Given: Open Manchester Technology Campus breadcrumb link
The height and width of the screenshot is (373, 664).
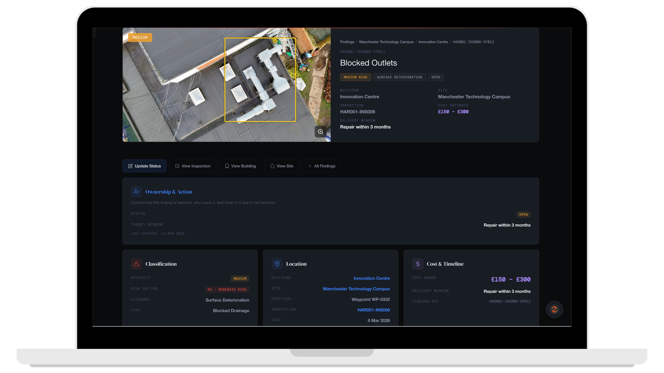Looking at the screenshot, I should (386, 42).
